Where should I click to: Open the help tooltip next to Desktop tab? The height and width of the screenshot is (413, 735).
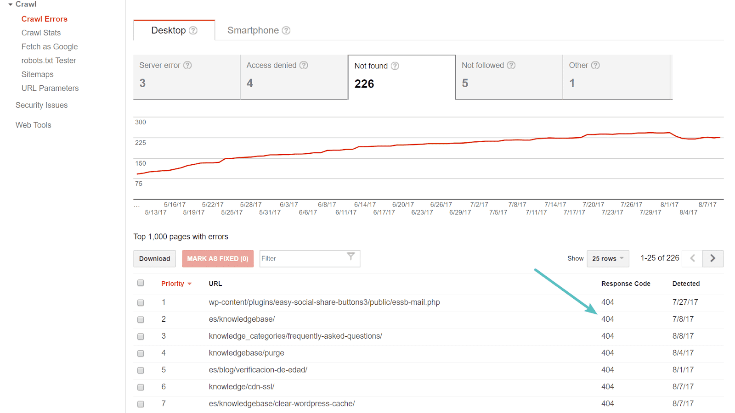193,30
